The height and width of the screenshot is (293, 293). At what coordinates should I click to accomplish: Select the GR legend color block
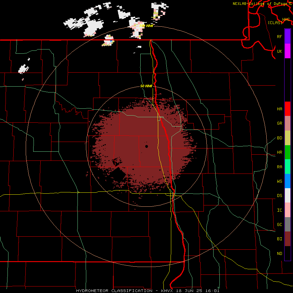click(x=287, y=123)
